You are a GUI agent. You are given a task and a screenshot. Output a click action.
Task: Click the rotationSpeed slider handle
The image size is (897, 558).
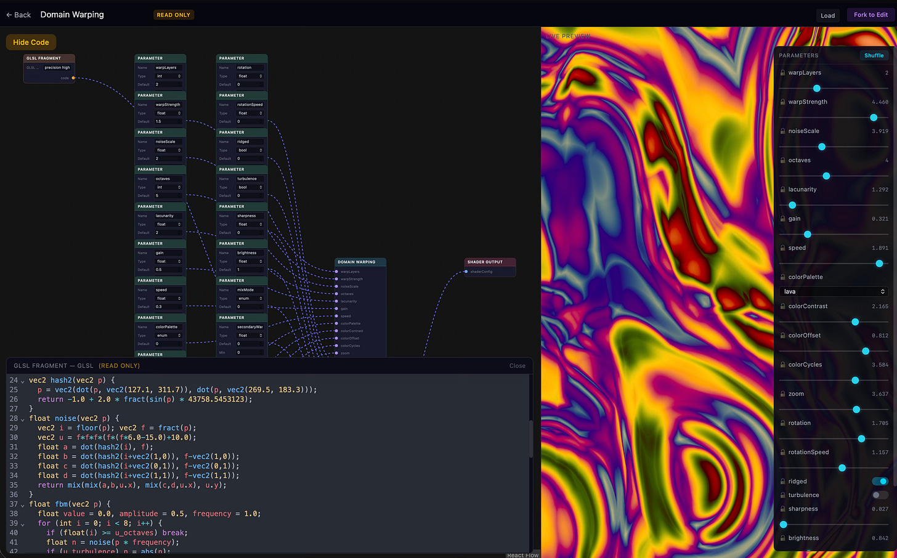842,468
